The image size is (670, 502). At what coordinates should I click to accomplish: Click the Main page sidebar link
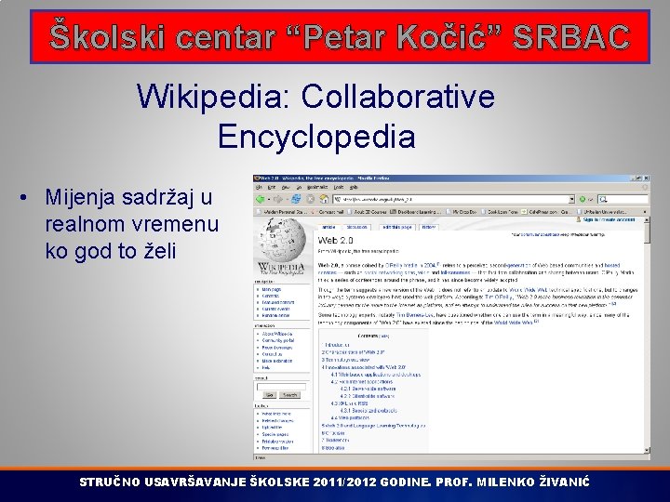[x=272, y=289]
